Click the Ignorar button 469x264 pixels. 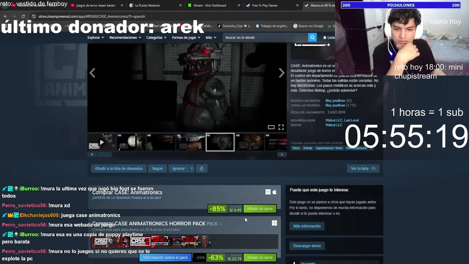(178, 168)
